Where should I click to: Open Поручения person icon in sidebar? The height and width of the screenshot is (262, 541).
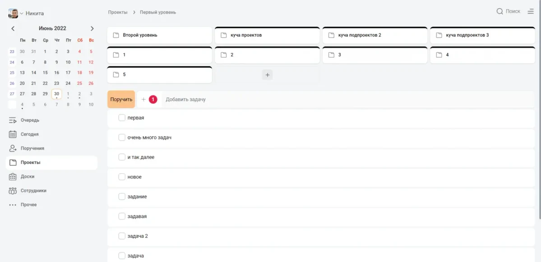pos(13,148)
